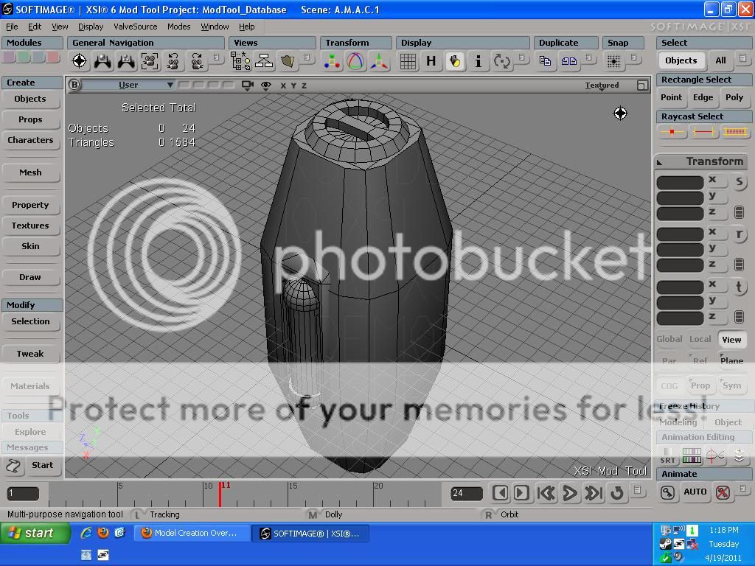Open the ValveSource menu
The image size is (755, 566).
pyautogui.click(x=135, y=27)
